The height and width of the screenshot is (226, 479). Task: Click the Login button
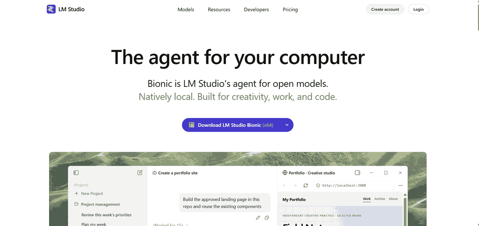coord(419,9)
